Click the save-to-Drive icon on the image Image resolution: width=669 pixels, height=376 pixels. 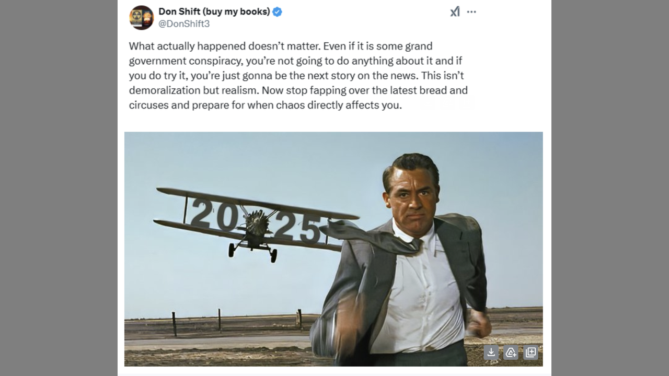point(511,352)
